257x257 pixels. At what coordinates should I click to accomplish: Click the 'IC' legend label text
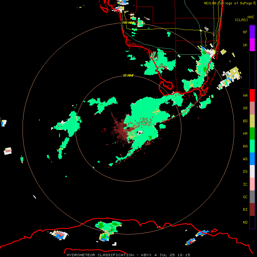point(245,184)
